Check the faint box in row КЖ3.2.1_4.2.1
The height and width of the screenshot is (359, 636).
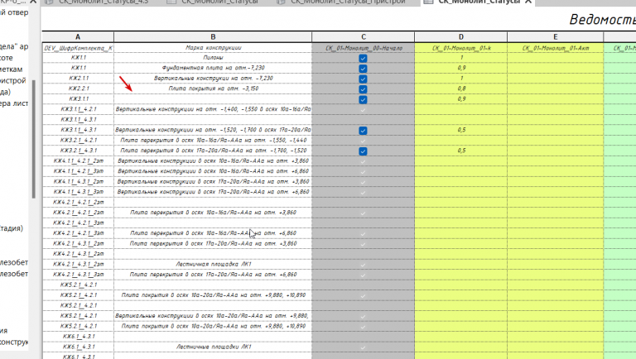coord(363,141)
